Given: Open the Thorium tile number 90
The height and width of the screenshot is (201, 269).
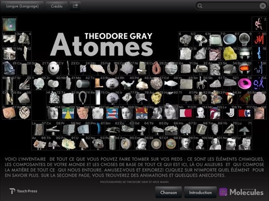Looking at the screenshot, I should tap(54, 143).
